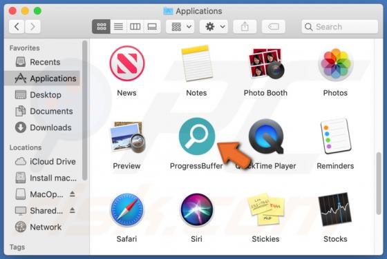Open Downloads in the sidebar
This screenshot has width=387, height=259.
click(x=42, y=127)
